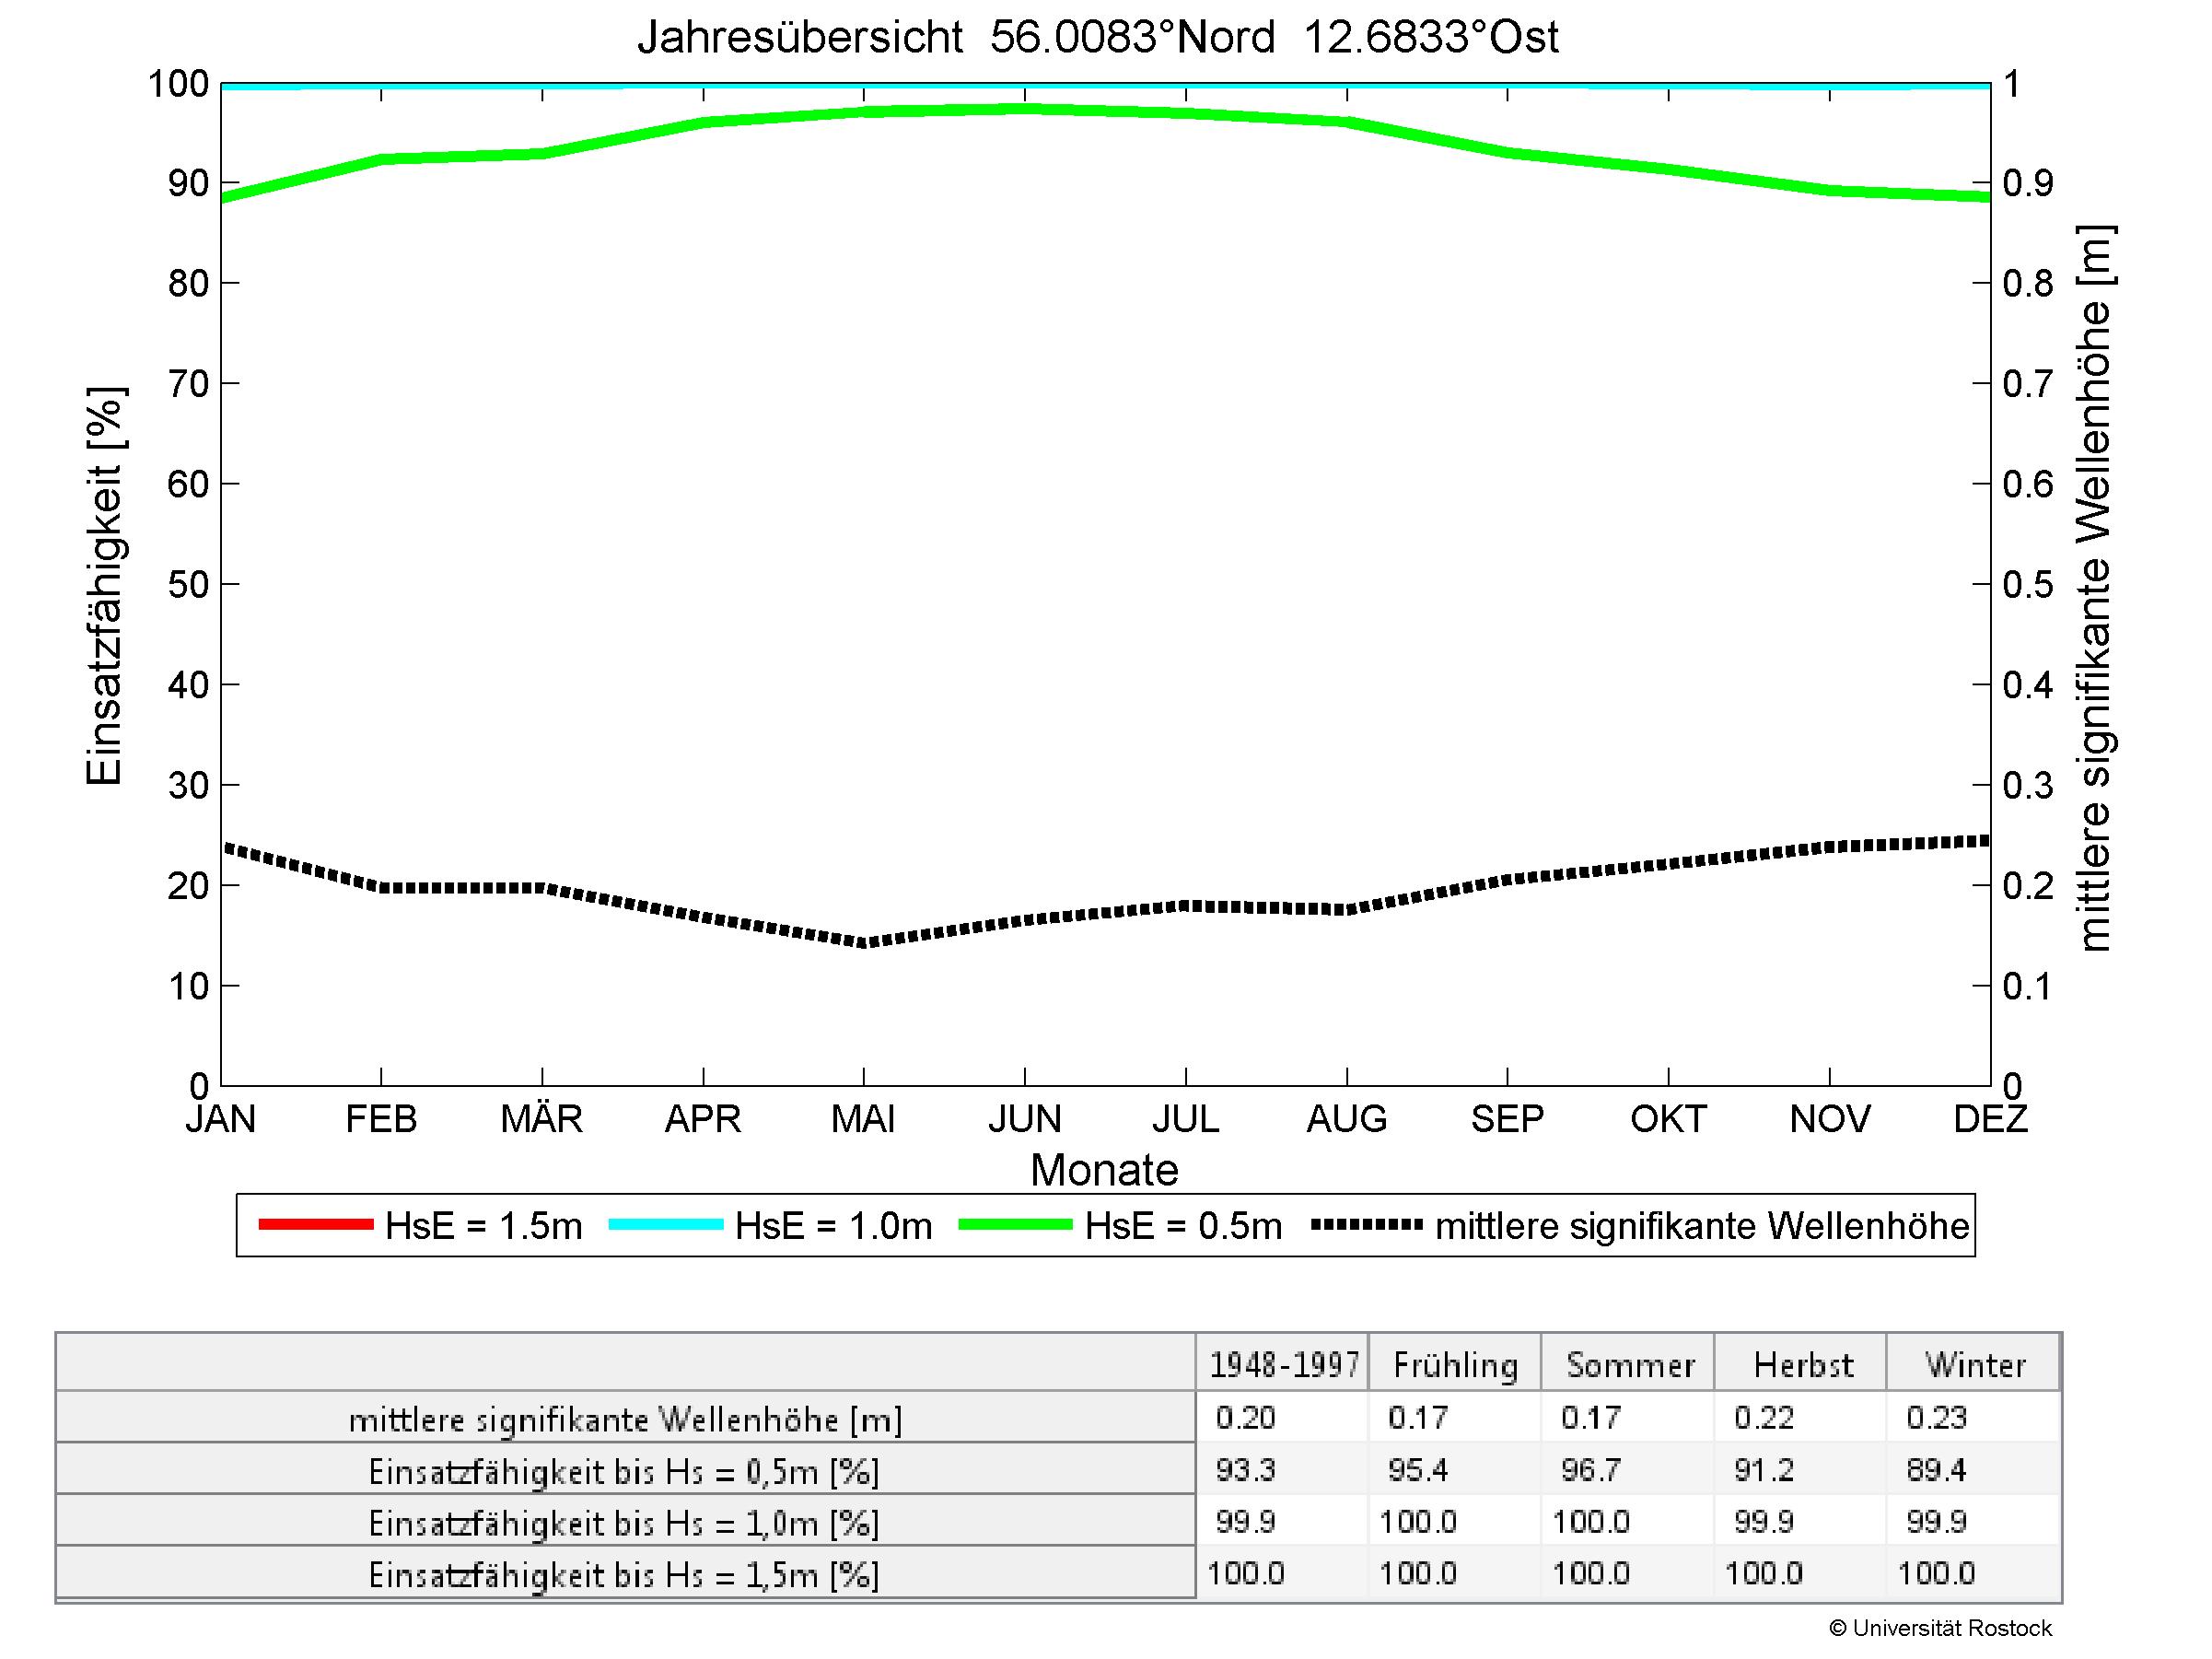
Task: Click the 'Einsatzfähigkeit bis Hs = 1,0m' row label
Action: click(x=624, y=1524)
